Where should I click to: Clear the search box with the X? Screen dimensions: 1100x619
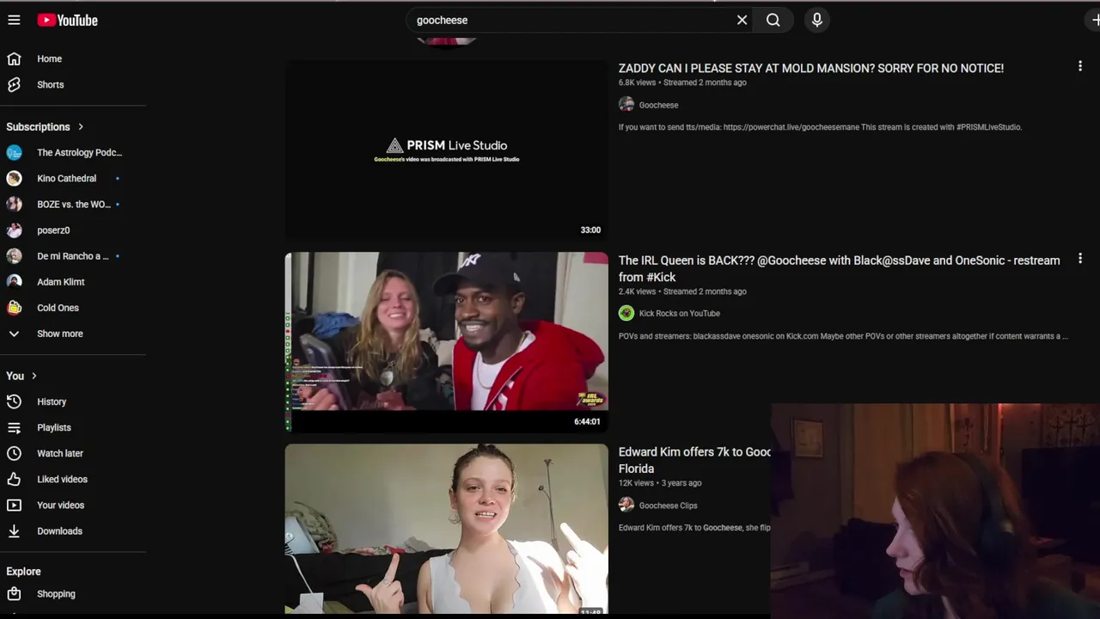pyautogui.click(x=742, y=20)
